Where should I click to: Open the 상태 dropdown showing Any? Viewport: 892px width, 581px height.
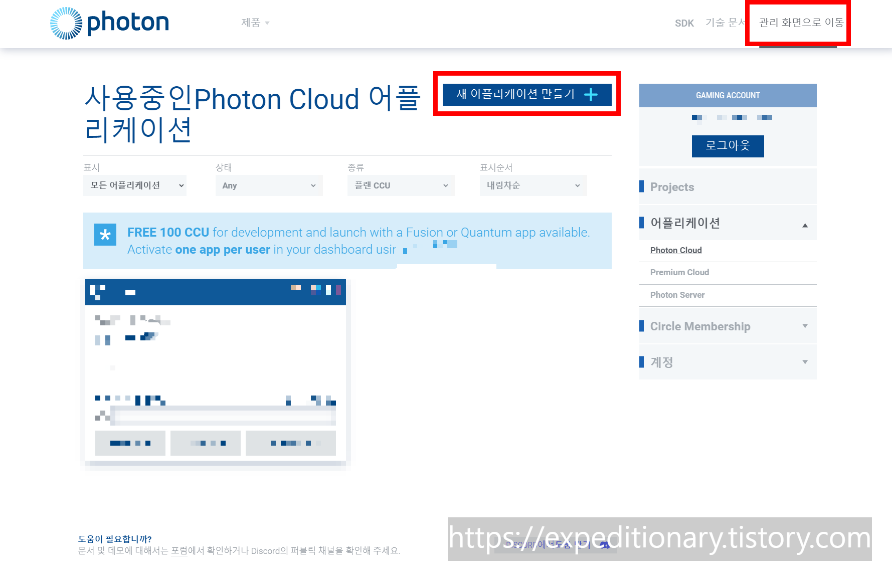tap(269, 185)
